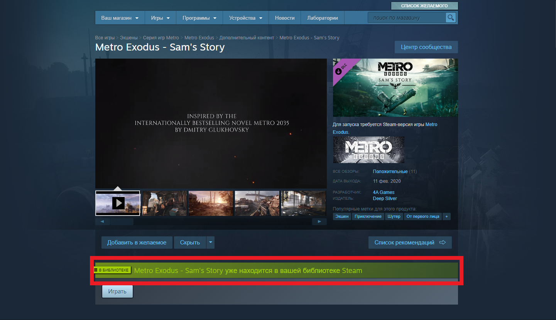Image resolution: width=556 pixels, height=320 pixels.
Task: Open СПИСОК ЖЕЛАЕМОГО wishlist button
Action: coord(424,6)
